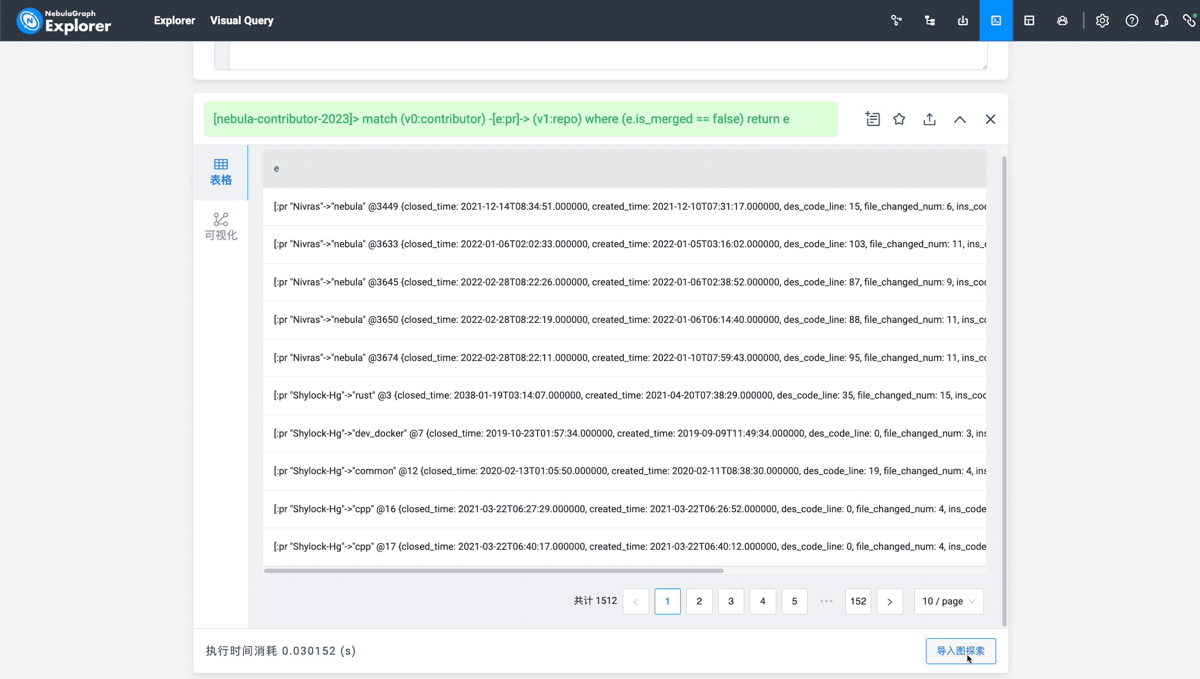Jump to page 152 of results
The height and width of the screenshot is (679, 1200).
pos(857,601)
